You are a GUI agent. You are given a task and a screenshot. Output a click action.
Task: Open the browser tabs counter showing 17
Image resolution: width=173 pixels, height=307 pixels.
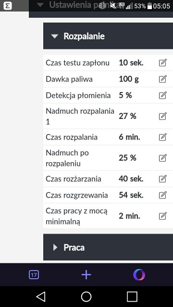click(34, 275)
